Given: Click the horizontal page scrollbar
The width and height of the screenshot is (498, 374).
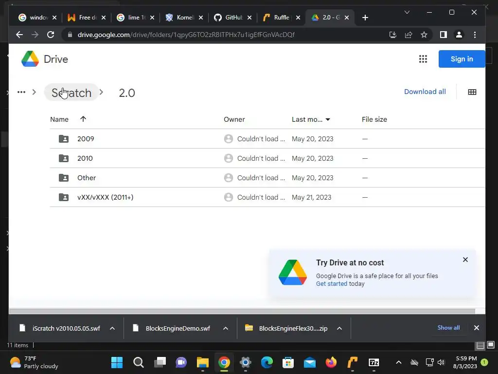Looking at the screenshot, I should click(242, 311).
